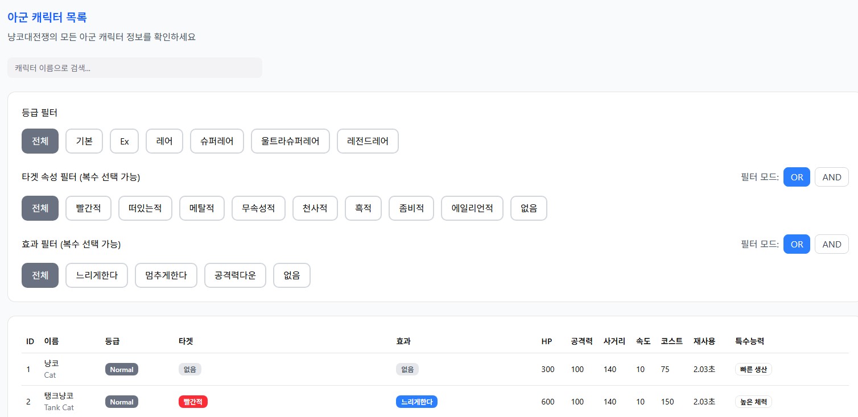Enable the 에일리언적 target filter
858x417 pixels.
pyautogui.click(x=472, y=208)
